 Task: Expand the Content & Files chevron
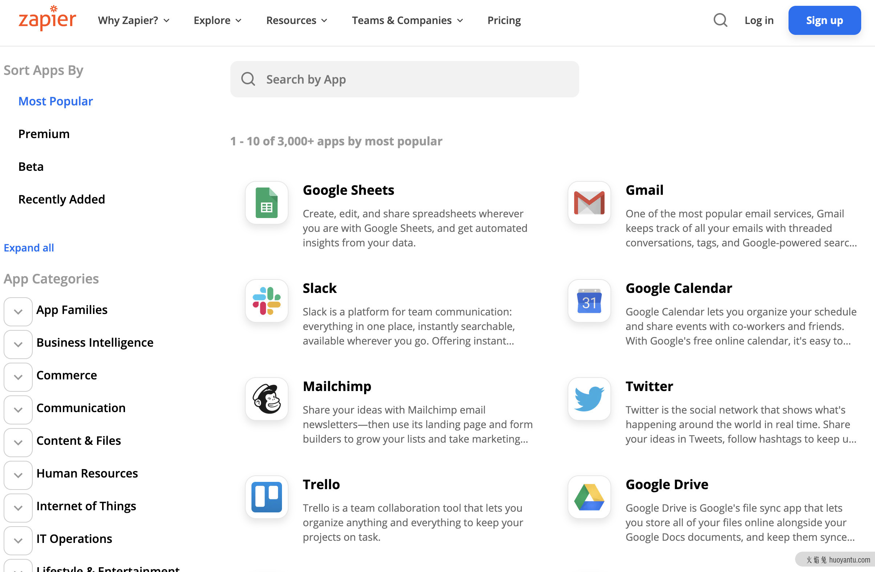(18, 443)
